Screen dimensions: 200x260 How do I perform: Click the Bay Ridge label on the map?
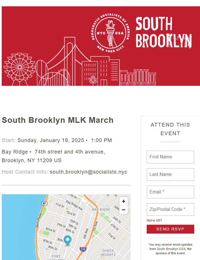tap(101, 209)
